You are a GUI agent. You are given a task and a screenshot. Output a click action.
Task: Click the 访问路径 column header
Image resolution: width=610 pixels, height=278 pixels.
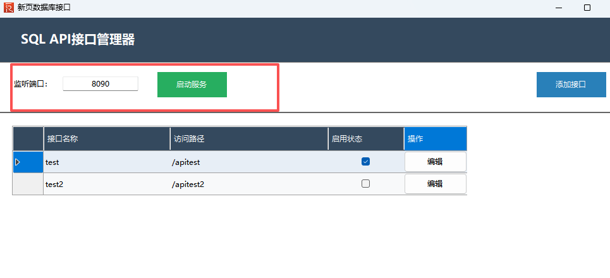(248, 139)
